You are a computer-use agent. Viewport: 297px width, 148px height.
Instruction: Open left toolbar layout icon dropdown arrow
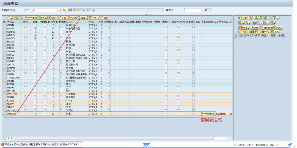12,18
